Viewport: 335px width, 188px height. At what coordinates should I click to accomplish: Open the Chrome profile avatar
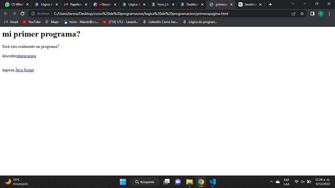[321, 14]
